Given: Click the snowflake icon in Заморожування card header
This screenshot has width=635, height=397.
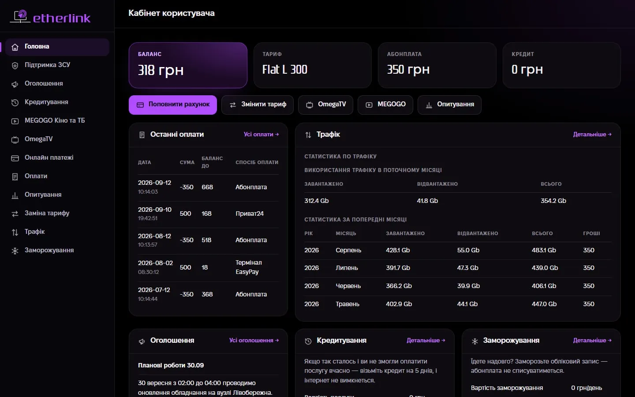Looking at the screenshot, I should click(475, 341).
